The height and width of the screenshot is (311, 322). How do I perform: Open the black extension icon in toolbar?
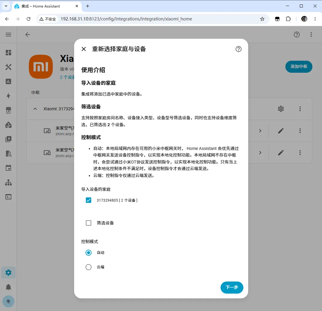pos(277,19)
